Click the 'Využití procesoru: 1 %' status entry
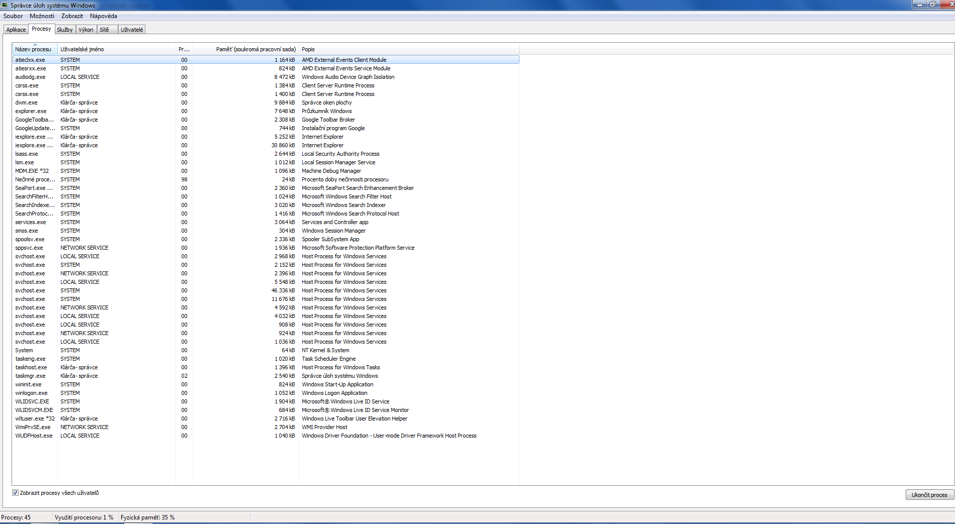 pyautogui.click(x=84, y=517)
